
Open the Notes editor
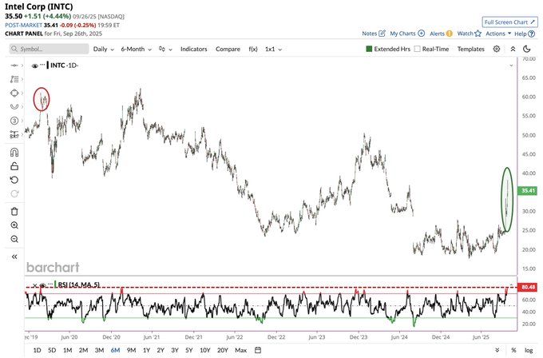pos(374,34)
